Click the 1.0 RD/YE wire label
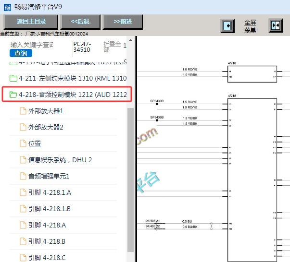This screenshot has height=262, width=290. tap(190, 70)
